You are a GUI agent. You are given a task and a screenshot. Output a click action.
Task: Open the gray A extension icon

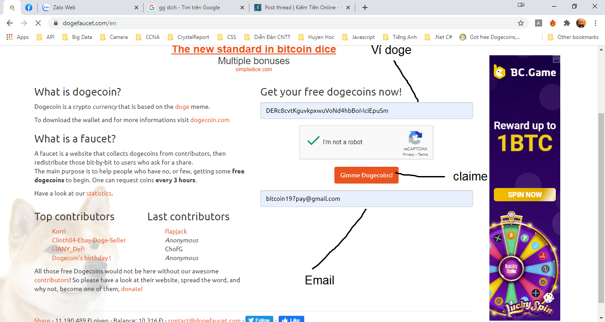click(539, 23)
